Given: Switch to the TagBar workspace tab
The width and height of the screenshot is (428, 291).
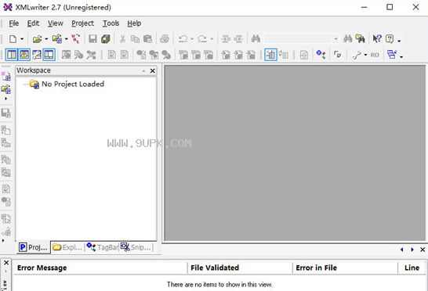Looking at the screenshot, I should [x=102, y=247].
